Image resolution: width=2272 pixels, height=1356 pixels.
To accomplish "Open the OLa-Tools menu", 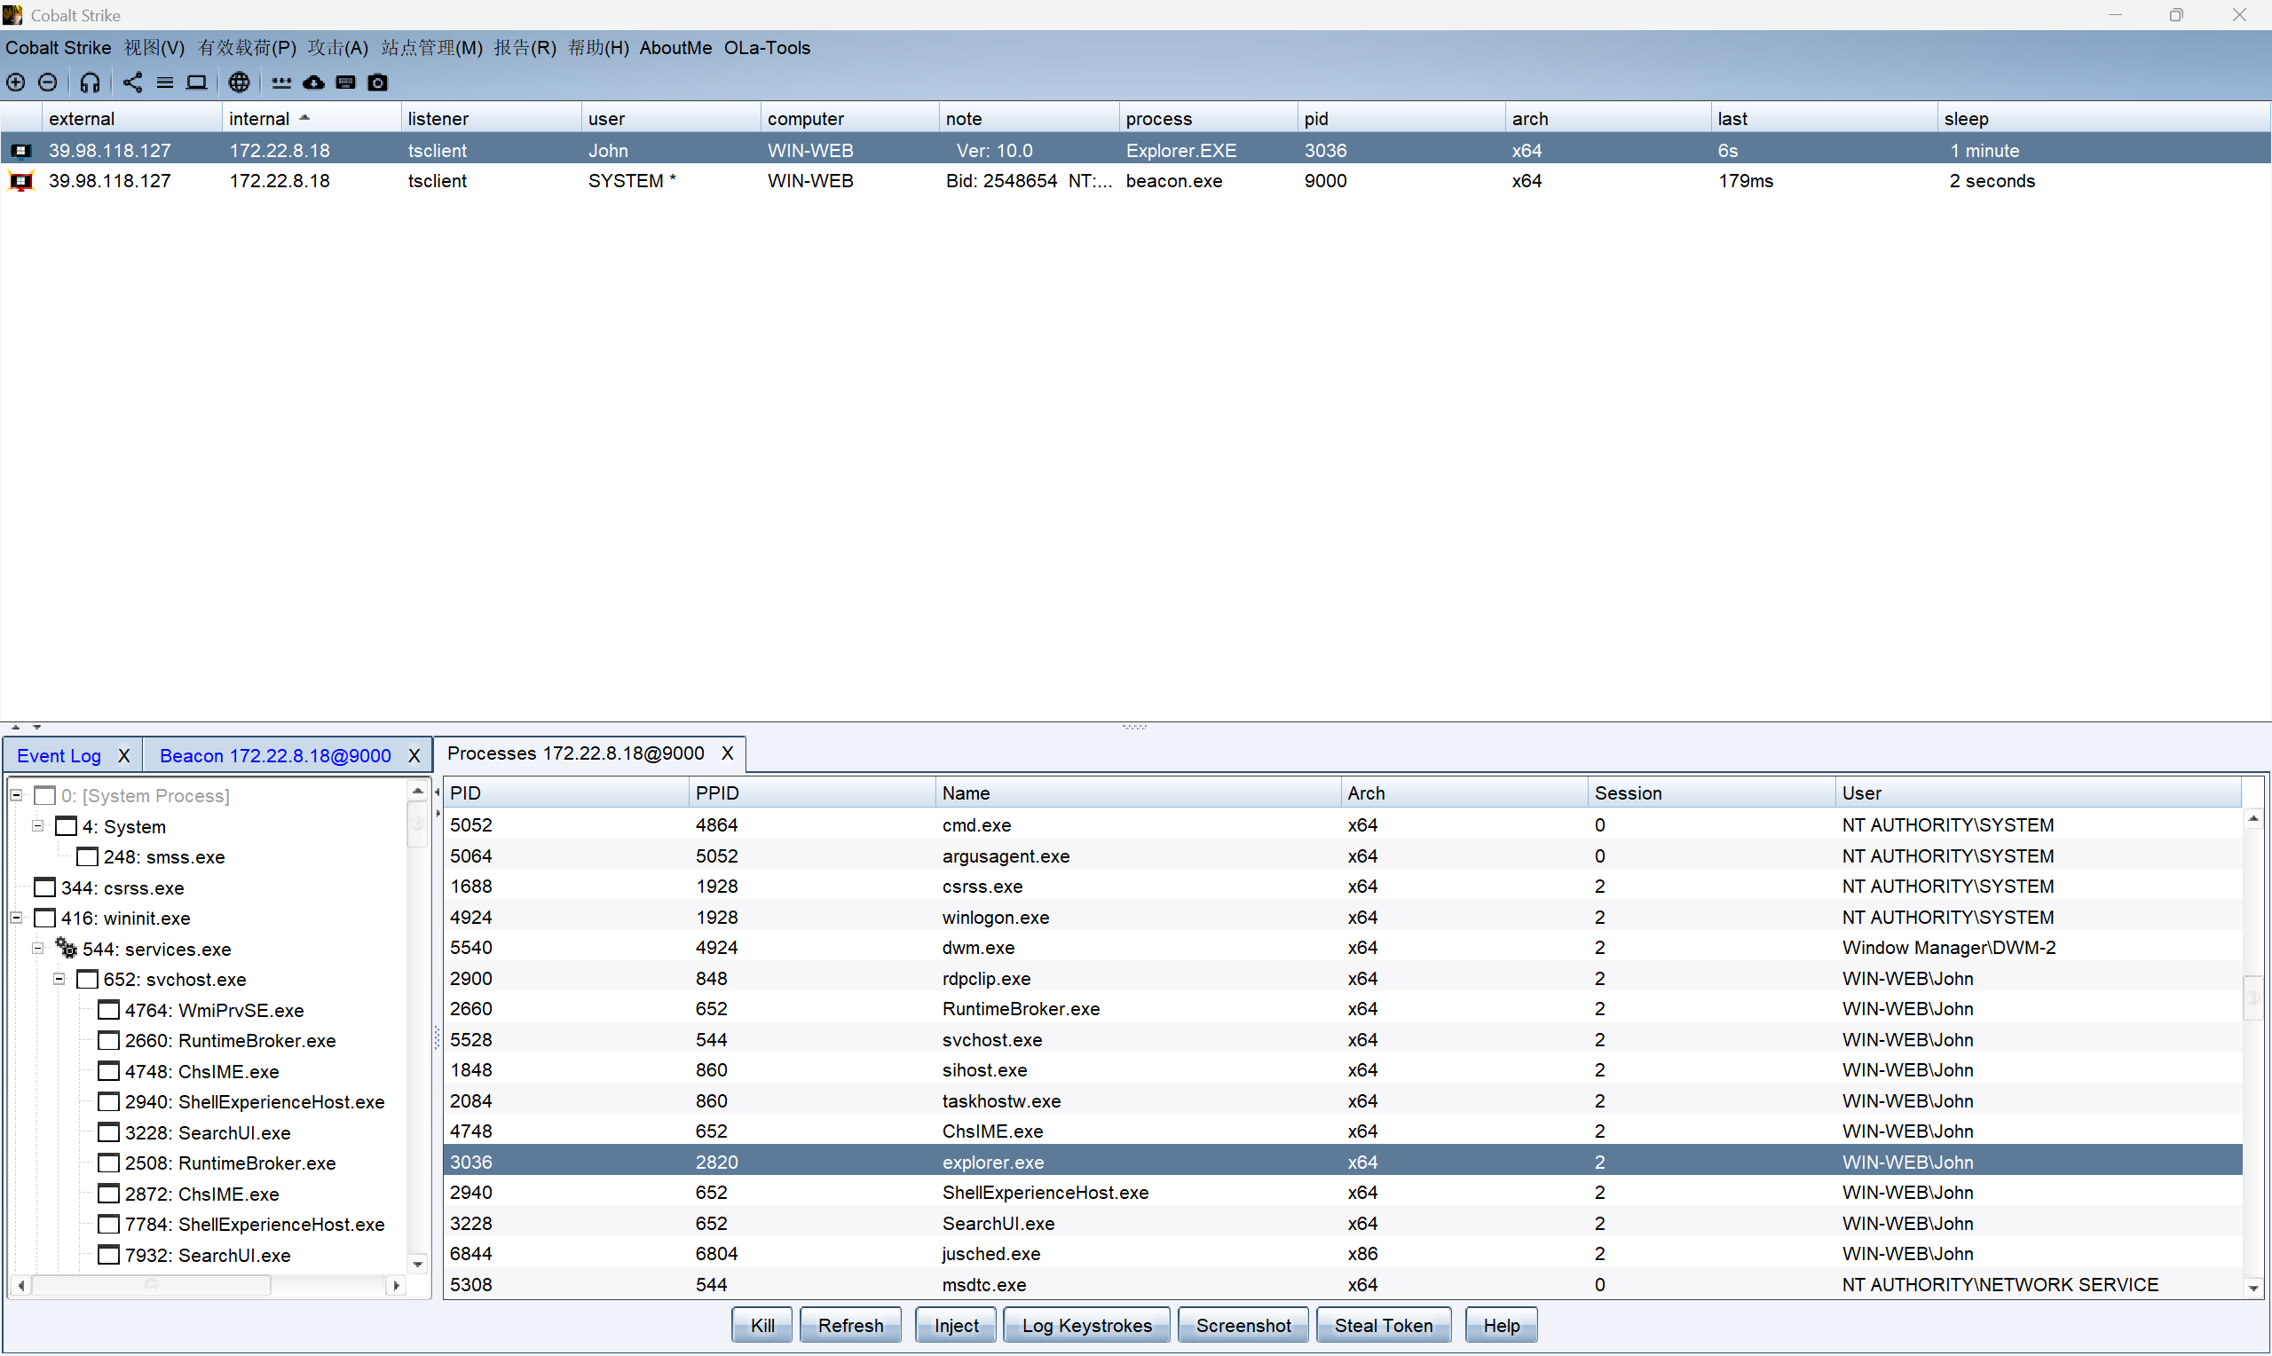I will 768,48.
